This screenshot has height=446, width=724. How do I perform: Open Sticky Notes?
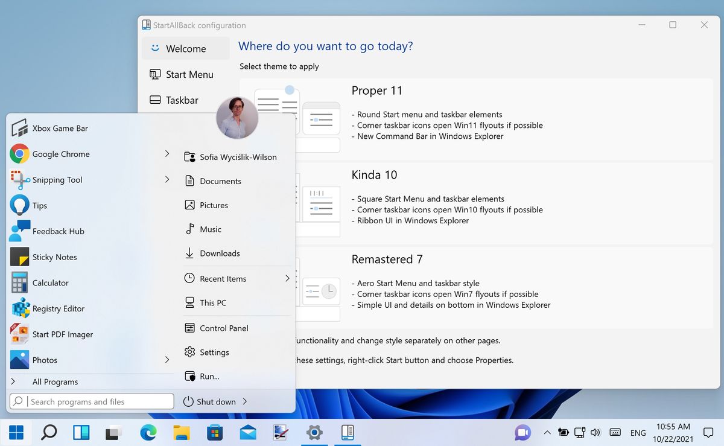point(53,256)
